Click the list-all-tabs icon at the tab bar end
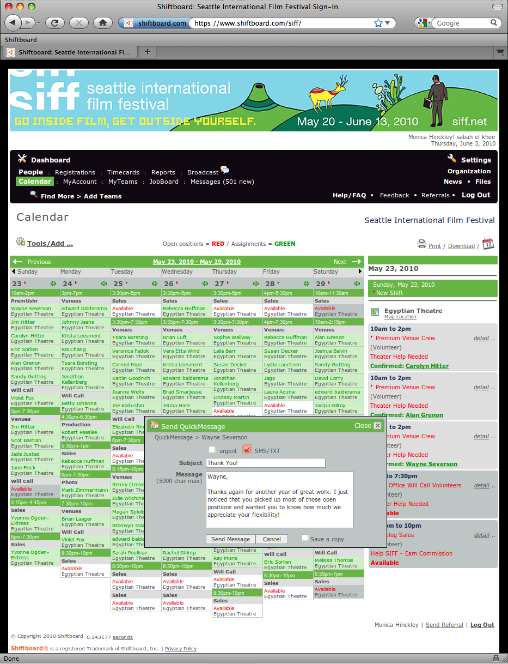The image size is (508, 664). click(500, 52)
